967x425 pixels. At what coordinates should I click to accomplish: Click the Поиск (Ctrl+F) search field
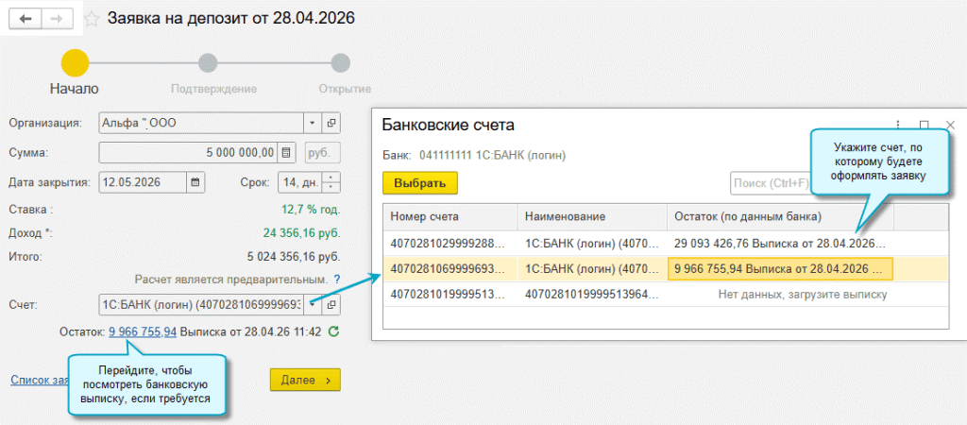click(771, 183)
